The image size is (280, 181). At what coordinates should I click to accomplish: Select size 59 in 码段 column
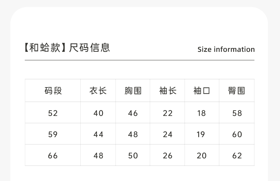click(x=53, y=134)
